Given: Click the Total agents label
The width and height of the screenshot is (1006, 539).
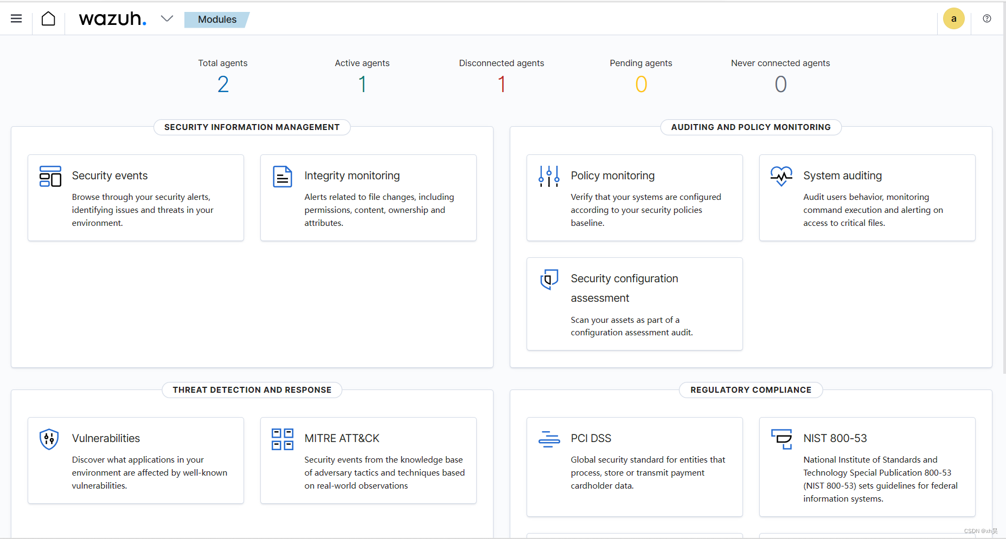Looking at the screenshot, I should [223, 63].
